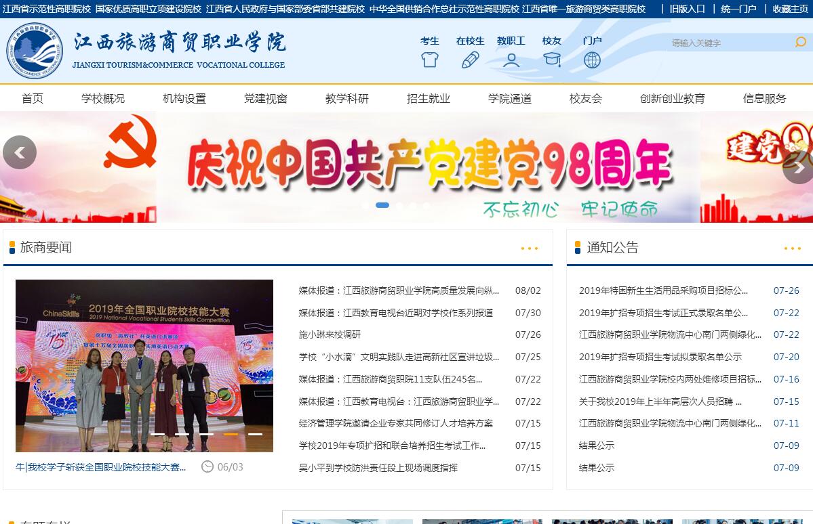Click the orange search magnifier icon

[x=801, y=42]
